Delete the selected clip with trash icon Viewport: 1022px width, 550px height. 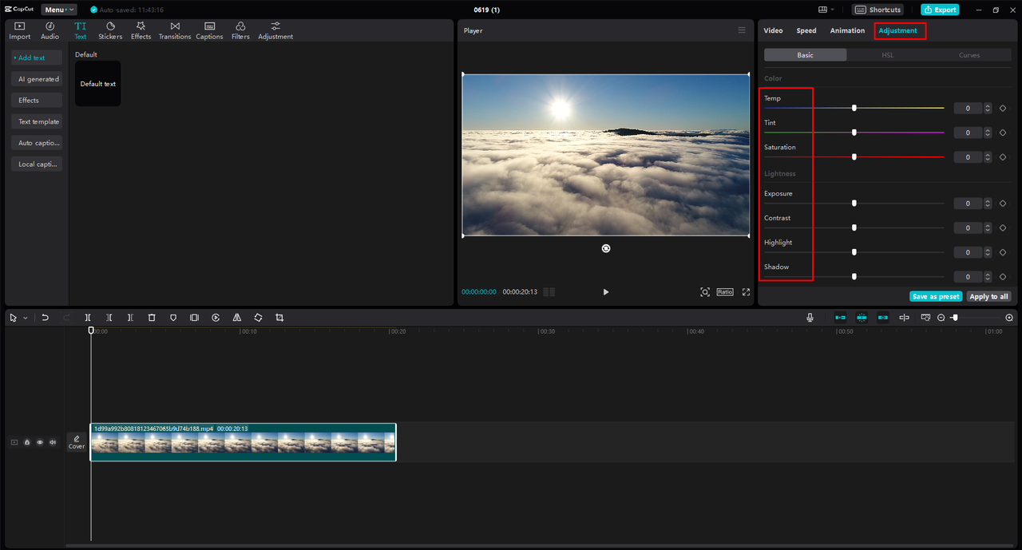pyautogui.click(x=152, y=318)
